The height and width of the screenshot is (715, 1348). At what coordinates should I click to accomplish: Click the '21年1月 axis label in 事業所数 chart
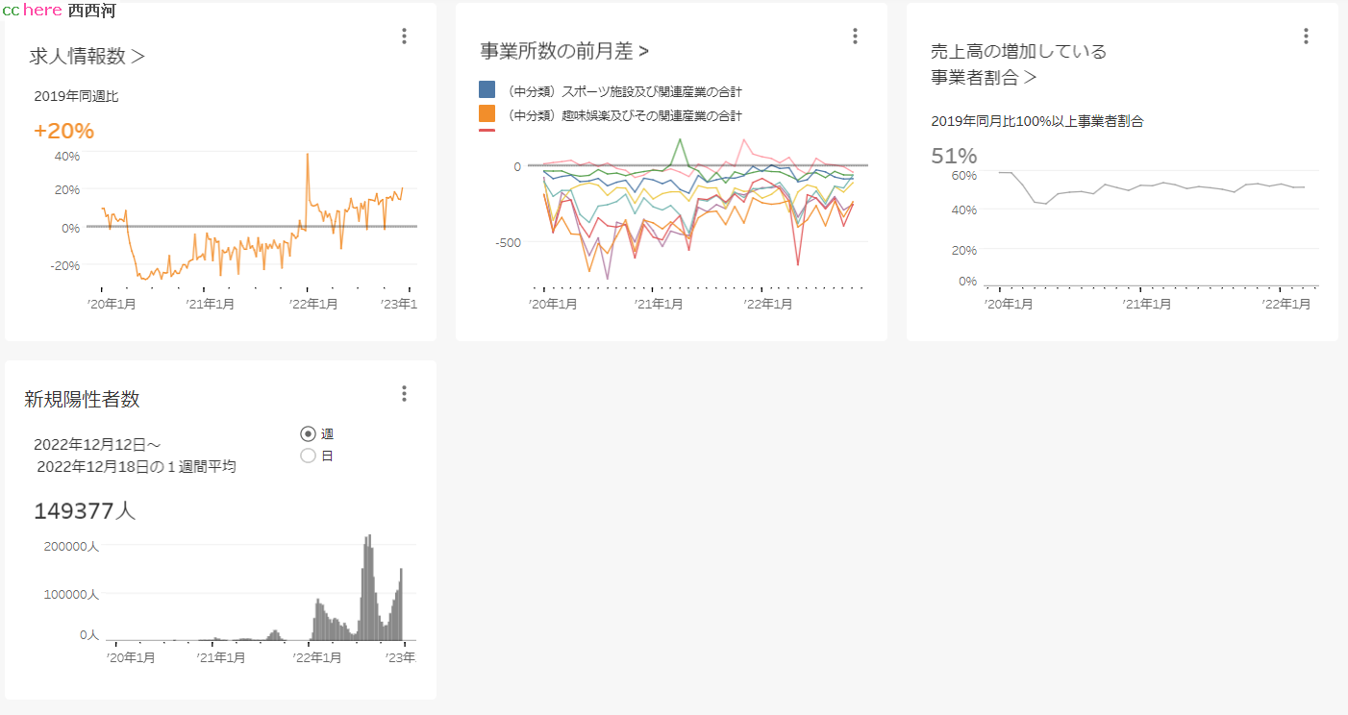[x=659, y=304]
